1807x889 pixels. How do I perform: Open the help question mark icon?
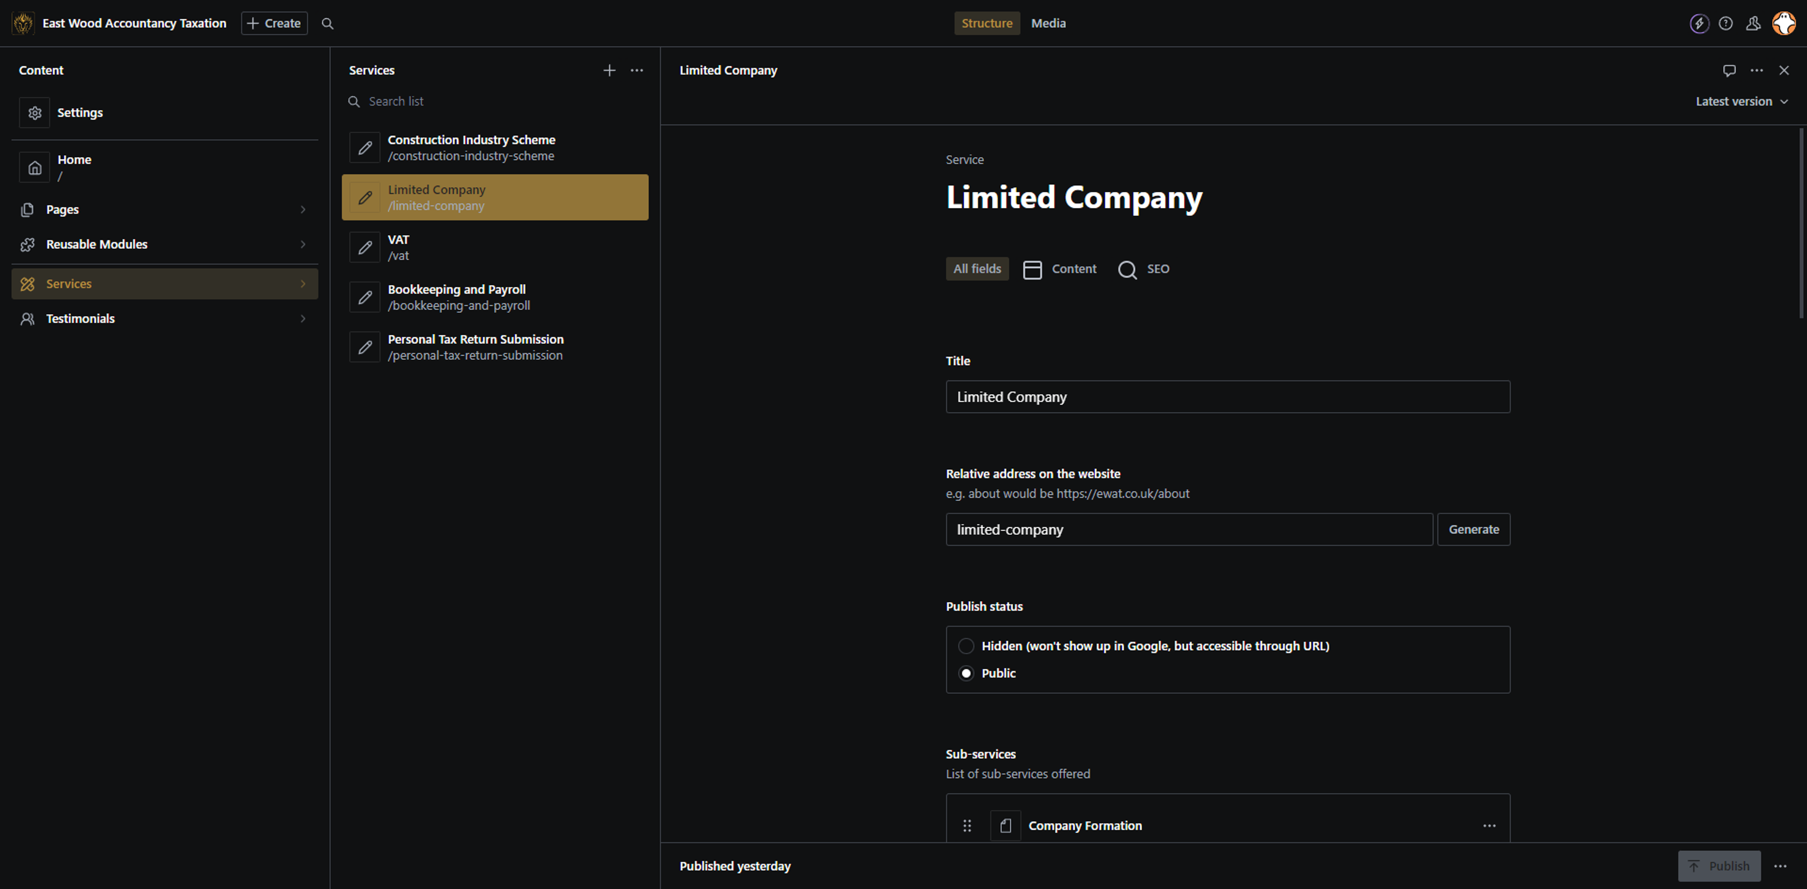(1726, 23)
